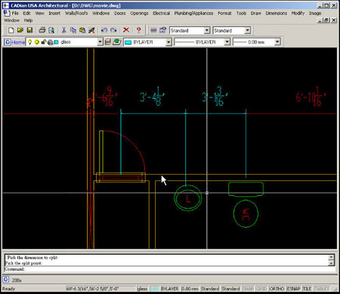Click the New file icon
340x294 pixels.
(11, 30)
